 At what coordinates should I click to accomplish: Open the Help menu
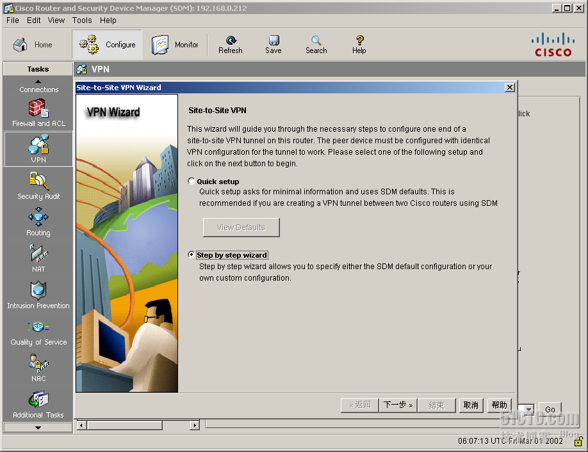click(x=108, y=20)
